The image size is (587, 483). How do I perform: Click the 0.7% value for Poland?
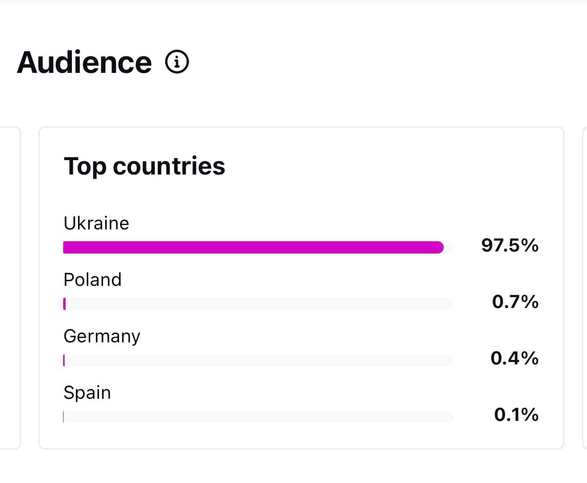(515, 302)
